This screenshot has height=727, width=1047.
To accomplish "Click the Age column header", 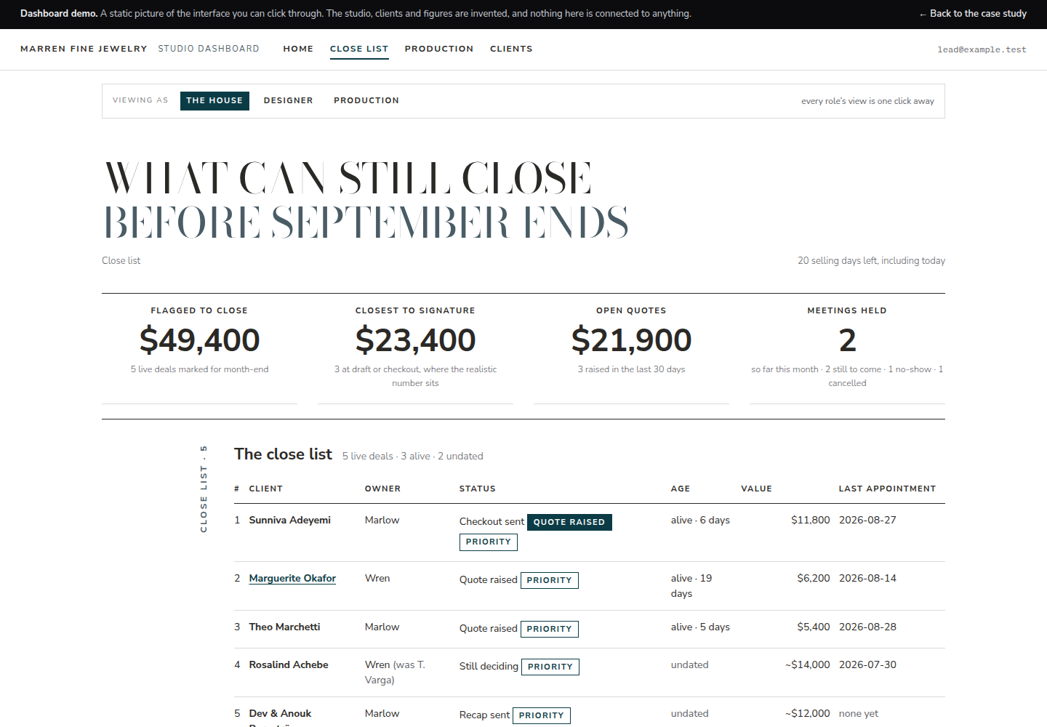I will tap(681, 489).
